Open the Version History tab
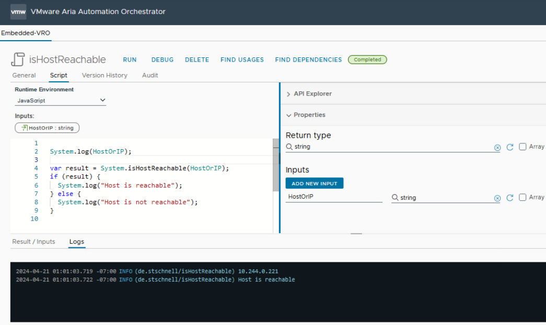 tap(104, 76)
